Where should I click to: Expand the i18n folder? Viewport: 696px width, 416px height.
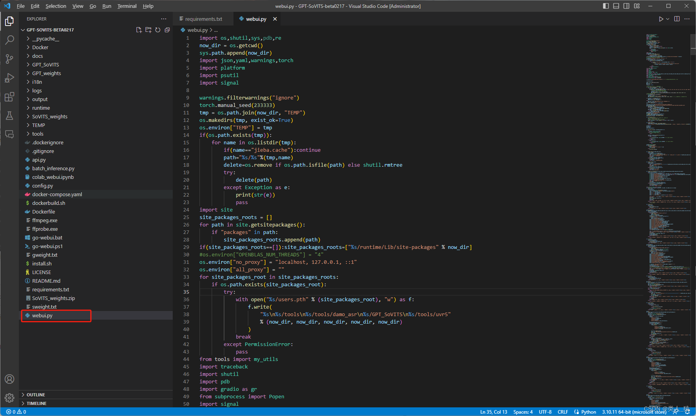(x=96, y=82)
